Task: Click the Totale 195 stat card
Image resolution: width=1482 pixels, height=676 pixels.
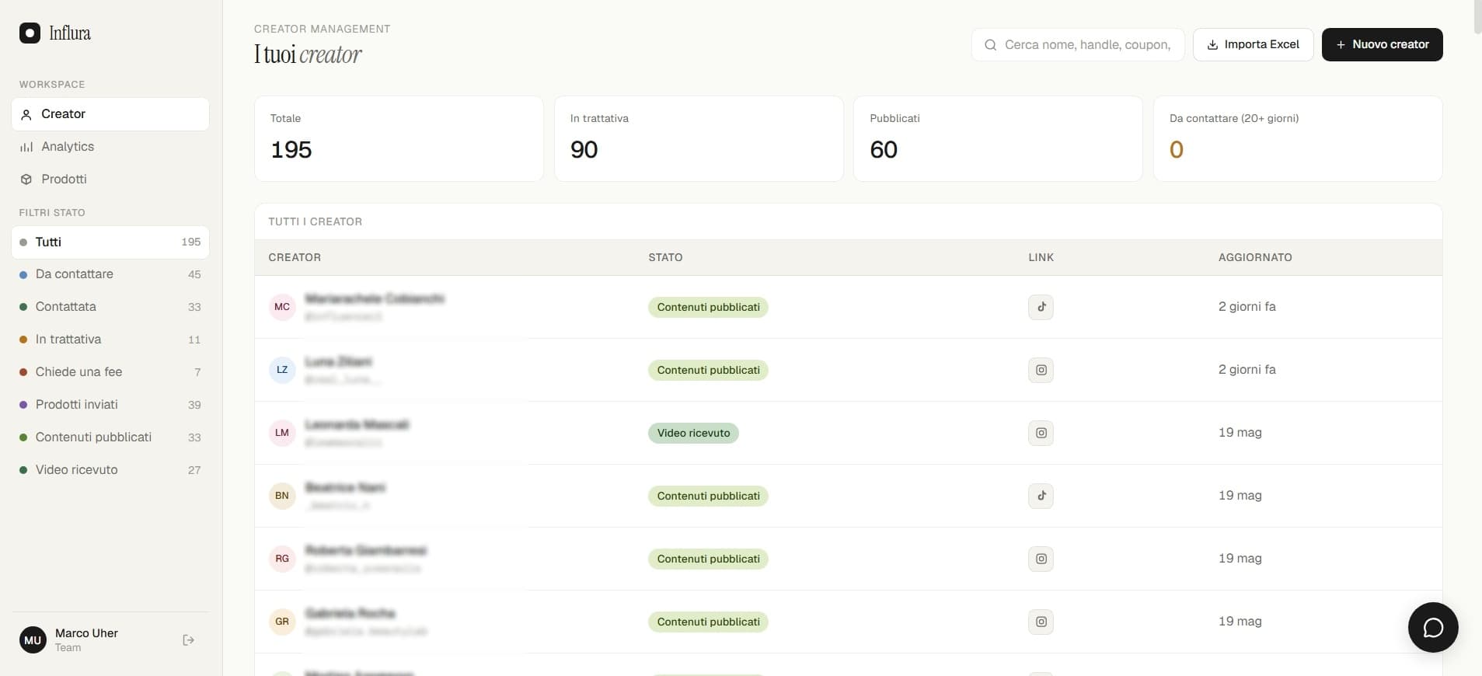Action: (399, 139)
